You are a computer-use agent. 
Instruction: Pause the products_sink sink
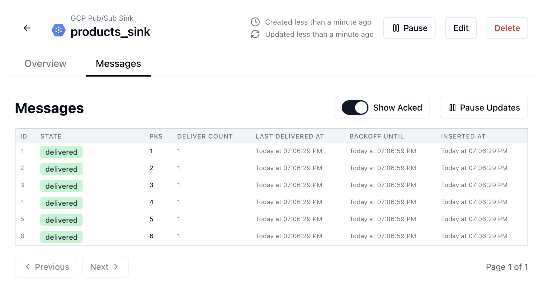click(409, 28)
